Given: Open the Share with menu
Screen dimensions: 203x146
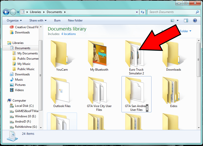Looking at the screenshot, I should [38, 20].
